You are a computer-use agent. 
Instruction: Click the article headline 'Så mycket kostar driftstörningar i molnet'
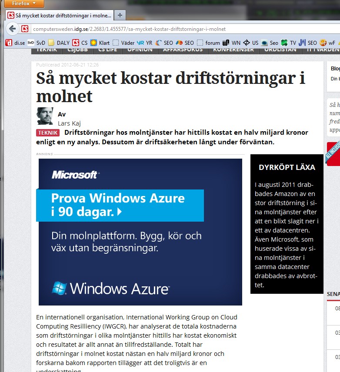coord(170,87)
